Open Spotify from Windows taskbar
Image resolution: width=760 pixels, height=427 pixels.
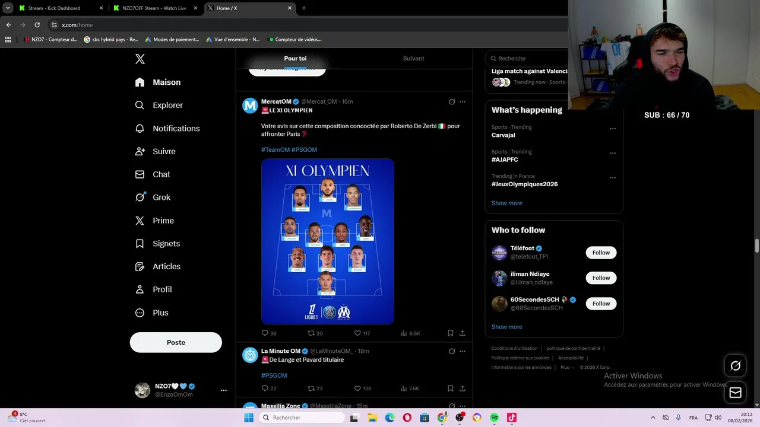(495, 418)
